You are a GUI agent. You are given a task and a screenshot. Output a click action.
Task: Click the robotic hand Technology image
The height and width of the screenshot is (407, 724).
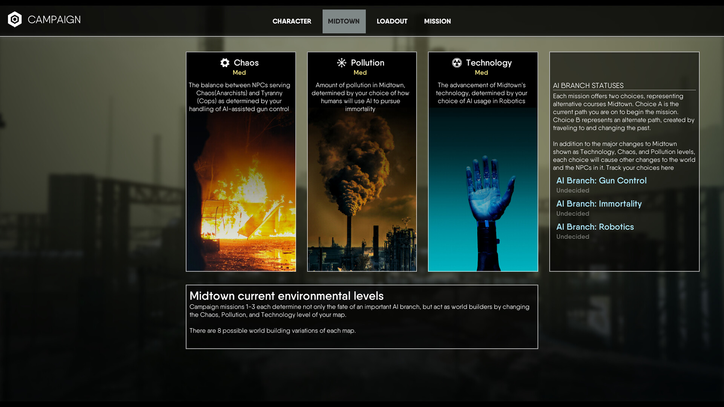tap(483, 190)
